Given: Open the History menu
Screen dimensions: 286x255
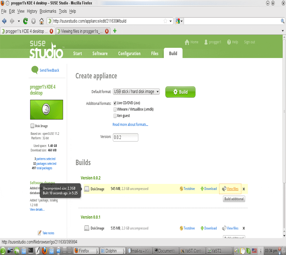Looking at the screenshot, I should (x=32, y=11).
